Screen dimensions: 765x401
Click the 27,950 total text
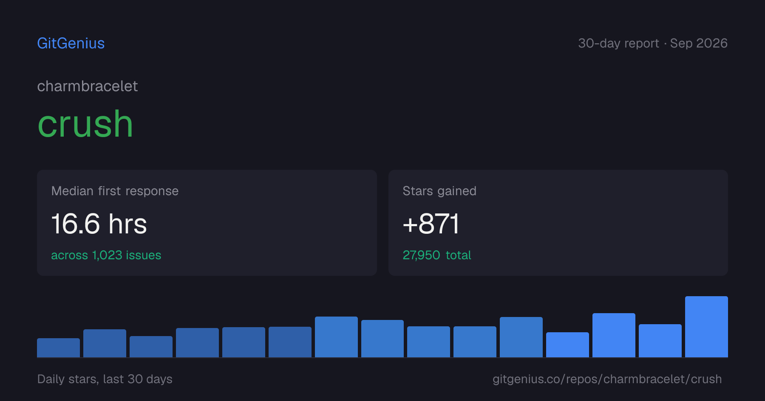[436, 255]
